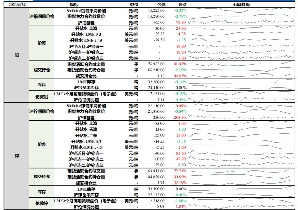Click the change value 44.63%
This screenshot has width=298, height=210.
click(x=180, y=76)
